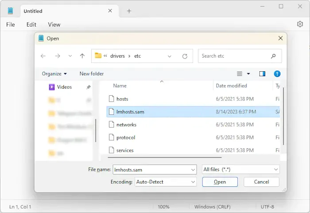Click the UTF-8 encoding status

click(x=267, y=207)
